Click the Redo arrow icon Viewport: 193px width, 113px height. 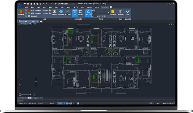[51, 4]
